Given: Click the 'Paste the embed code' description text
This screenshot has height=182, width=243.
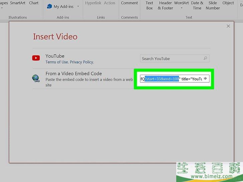Looking at the screenshot, I should pos(89,82).
